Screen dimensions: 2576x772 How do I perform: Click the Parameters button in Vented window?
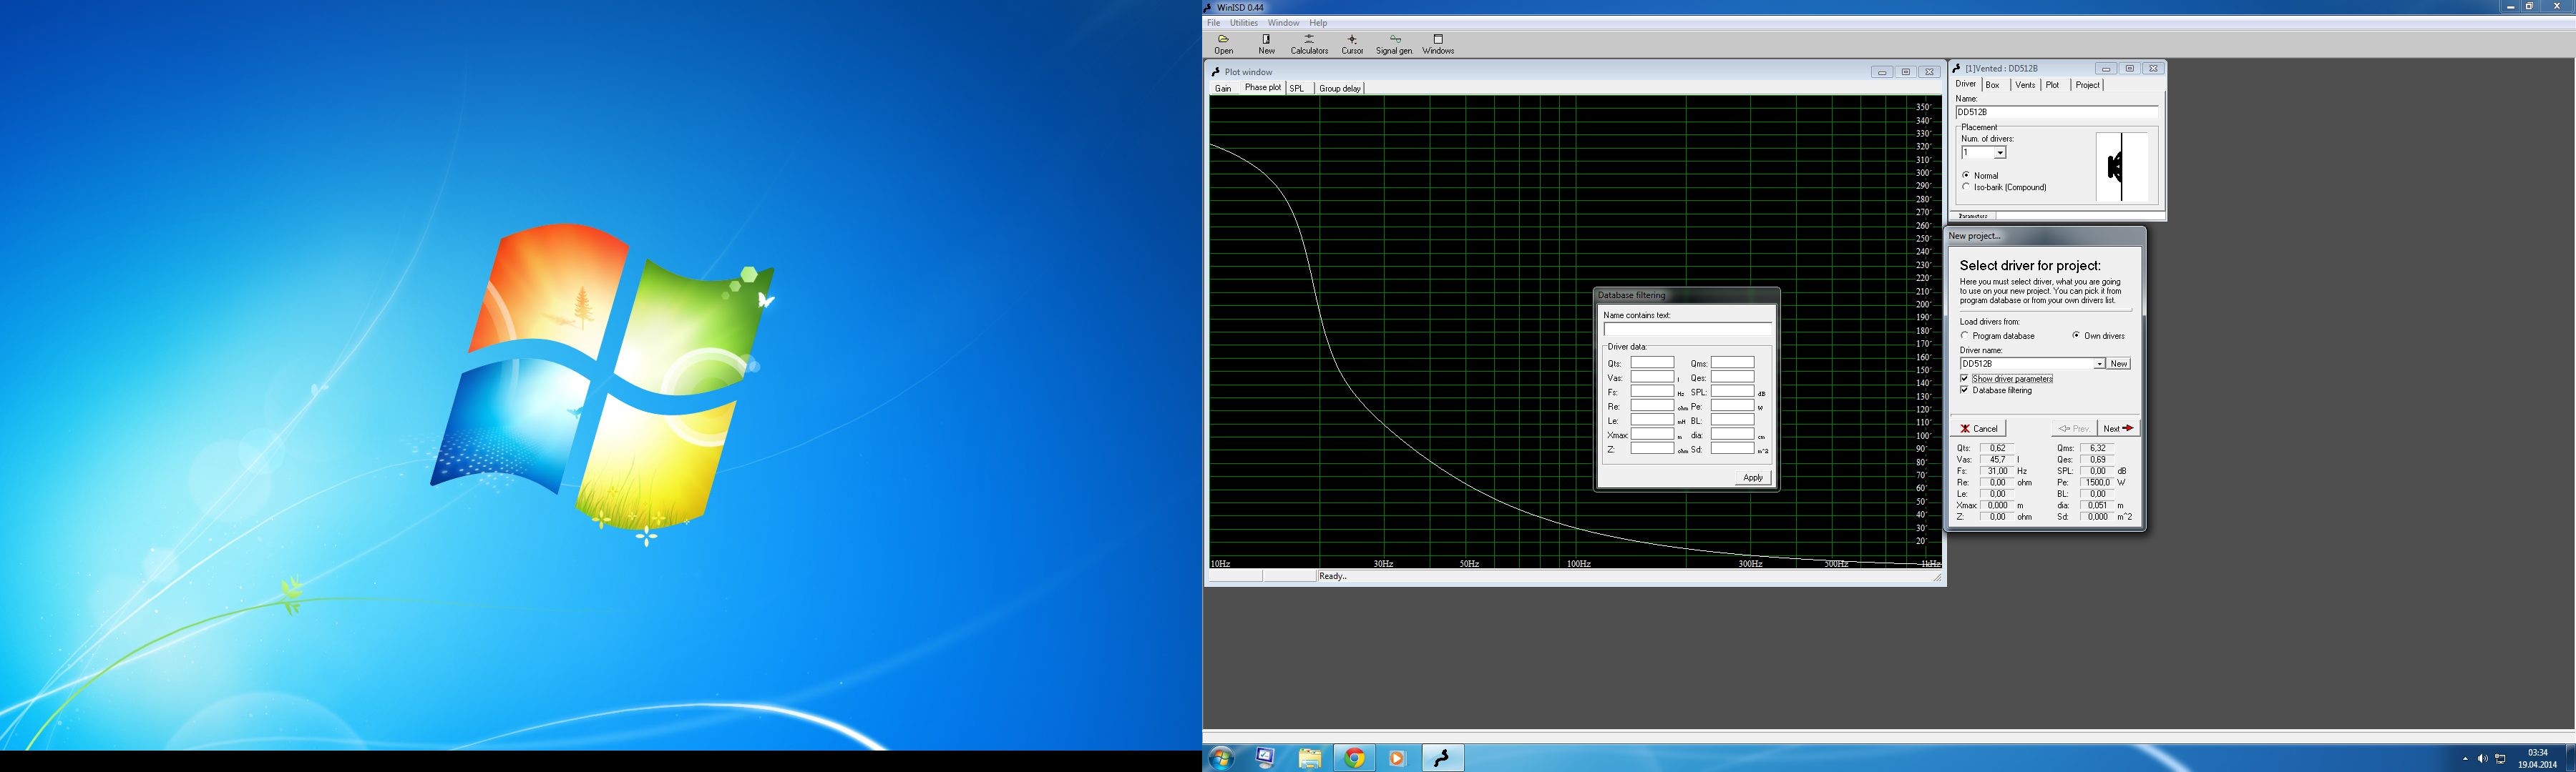point(1974,216)
